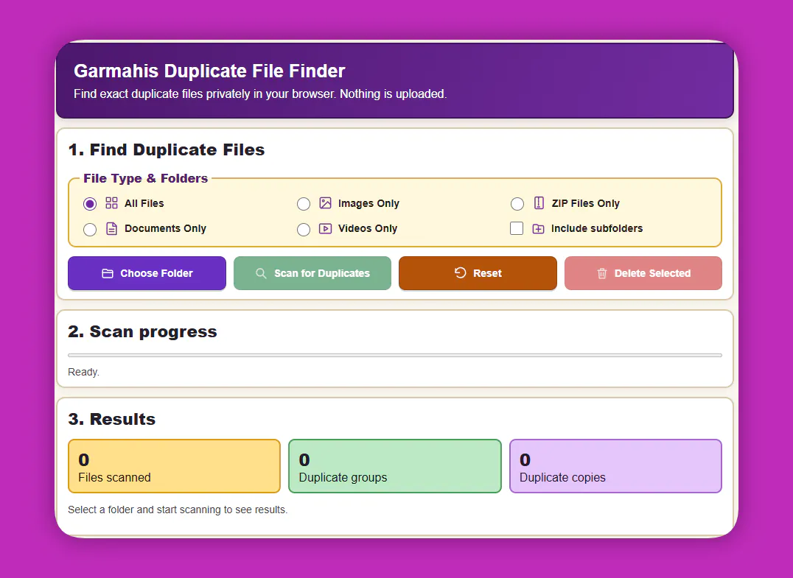Click 'Find exact duplicate files privately' subtitle
793x578 pixels.
260,94
